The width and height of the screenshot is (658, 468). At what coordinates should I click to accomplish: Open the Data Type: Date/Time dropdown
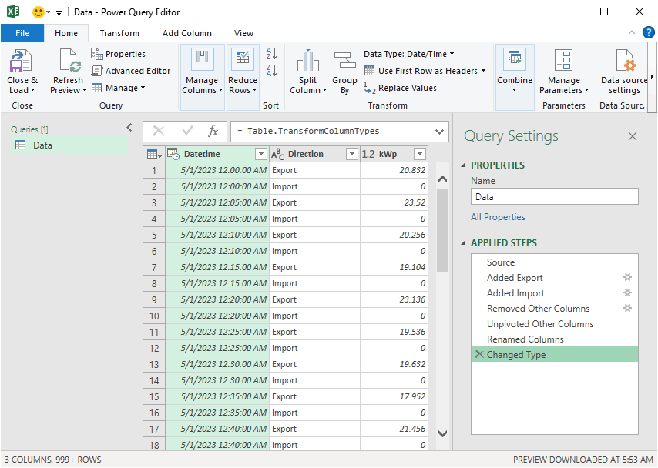[409, 54]
